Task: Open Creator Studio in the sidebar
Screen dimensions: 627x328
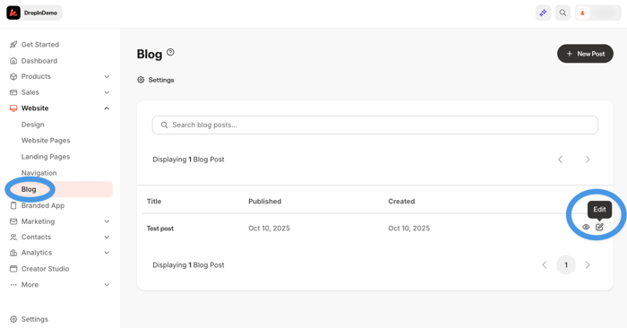Action: tap(45, 269)
